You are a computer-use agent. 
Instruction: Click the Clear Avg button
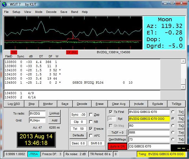coord(119,104)
